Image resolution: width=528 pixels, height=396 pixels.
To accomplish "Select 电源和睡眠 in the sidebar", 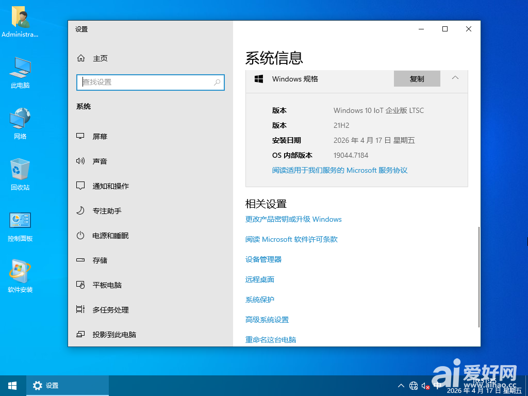I will [x=150, y=235].
